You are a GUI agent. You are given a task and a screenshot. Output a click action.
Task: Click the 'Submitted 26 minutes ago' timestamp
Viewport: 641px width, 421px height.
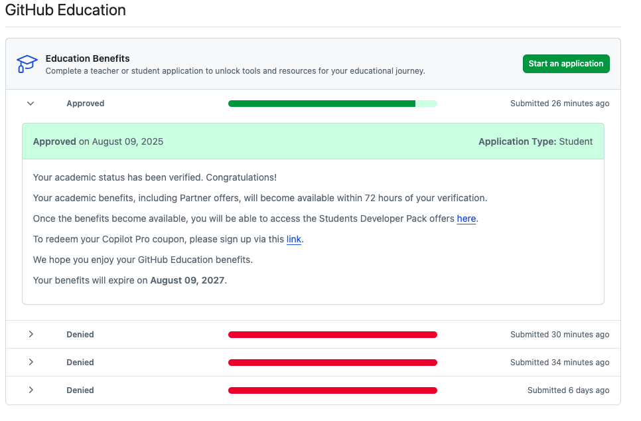click(559, 104)
